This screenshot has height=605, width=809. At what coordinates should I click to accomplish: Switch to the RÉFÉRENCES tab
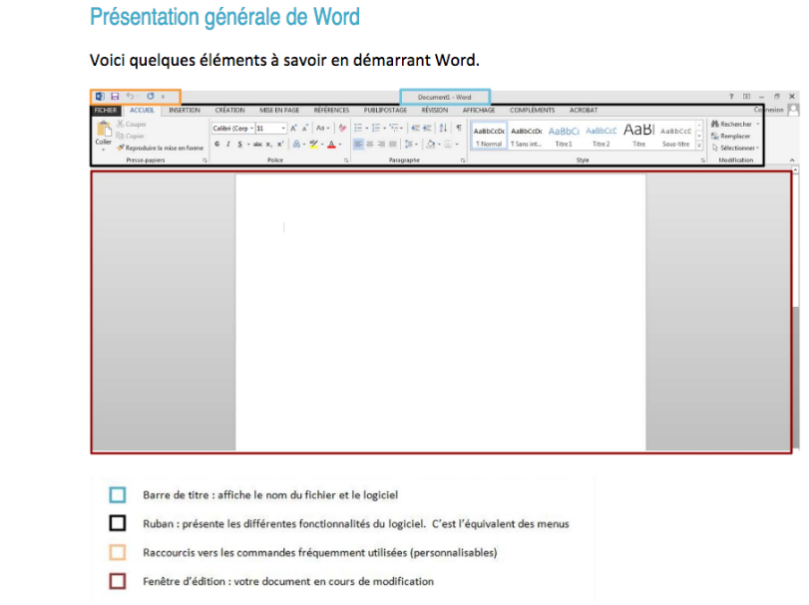coord(331,111)
